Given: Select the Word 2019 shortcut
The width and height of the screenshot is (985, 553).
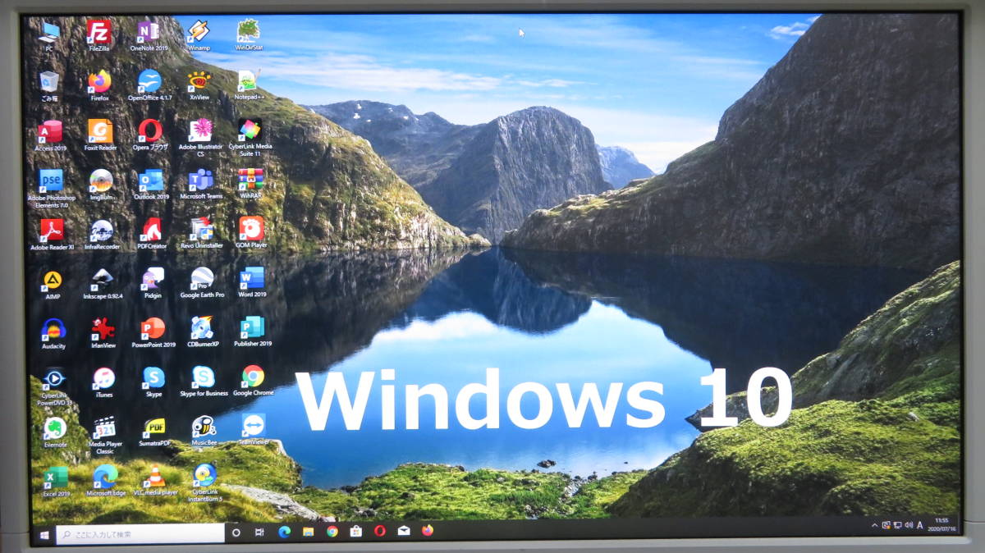Looking at the screenshot, I should 252,282.
